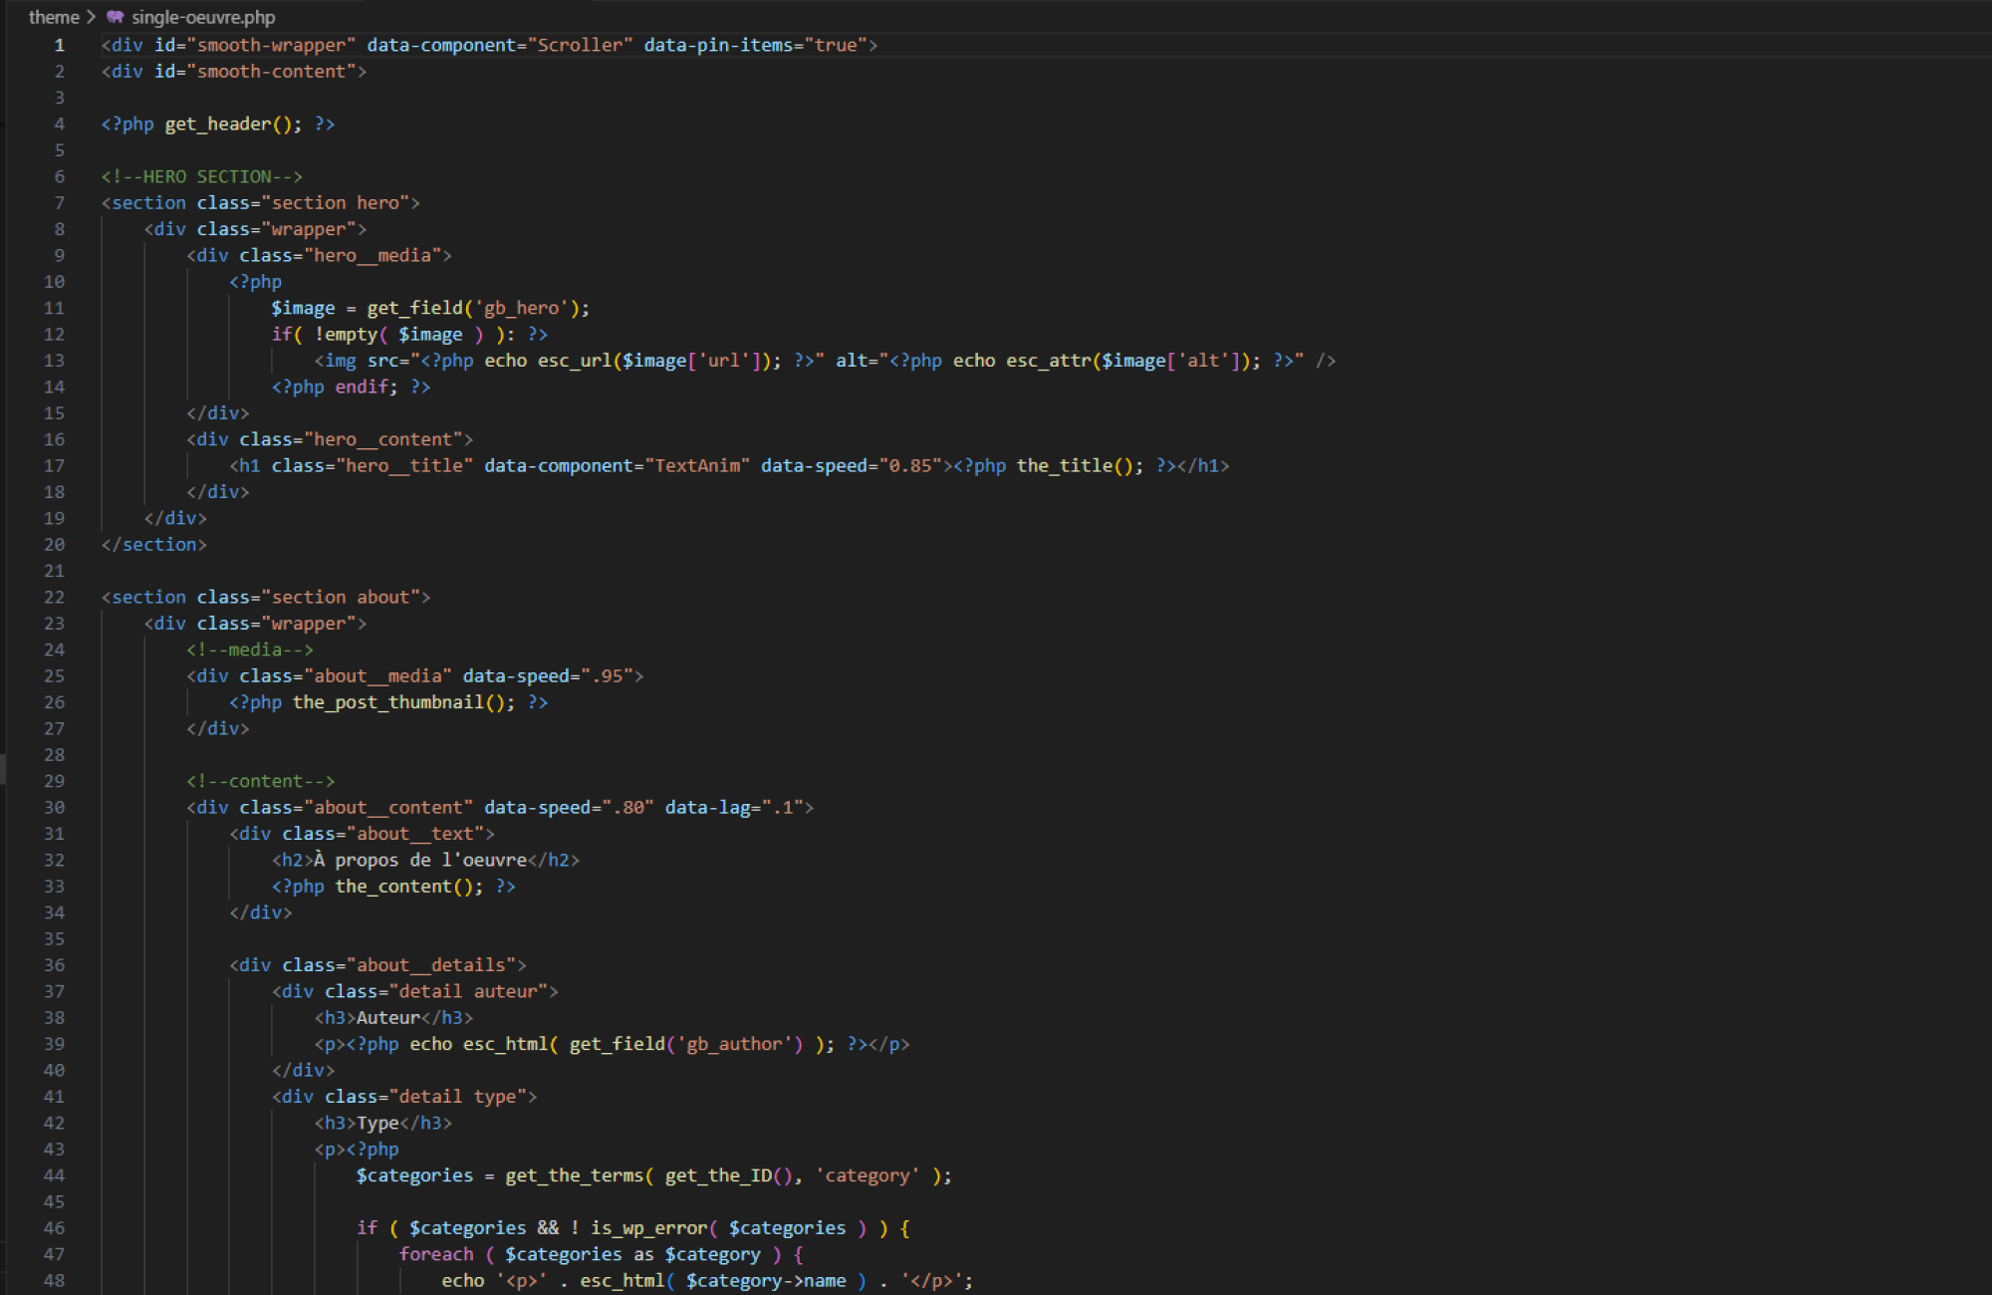The image size is (1992, 1295).
Task: Click the "Scroller" data-component value
Action: pyautogui.click(x=580, y=46)
